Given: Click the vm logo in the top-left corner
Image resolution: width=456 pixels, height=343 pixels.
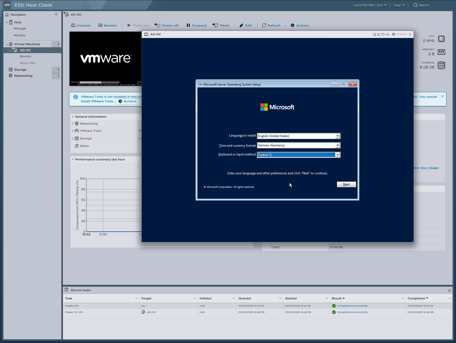Looking at the screenshot, I should pyautogui.click(x=7, y=5).
